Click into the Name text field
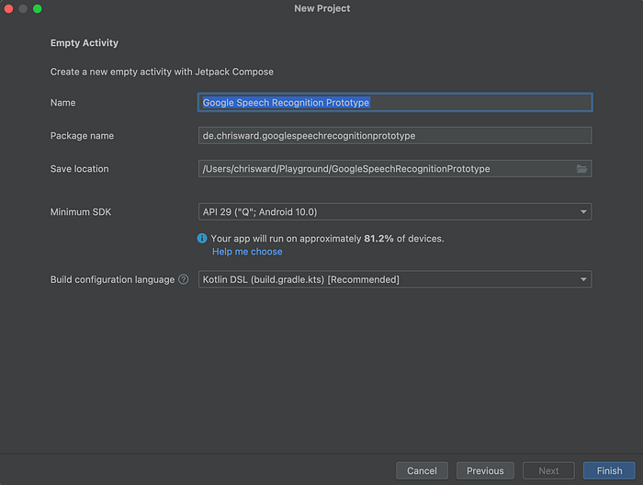The width and height of the screenshot is (643, 485). point(395,103)
